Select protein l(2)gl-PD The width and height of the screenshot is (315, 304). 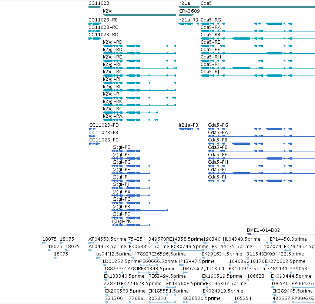tap(126, 218)
